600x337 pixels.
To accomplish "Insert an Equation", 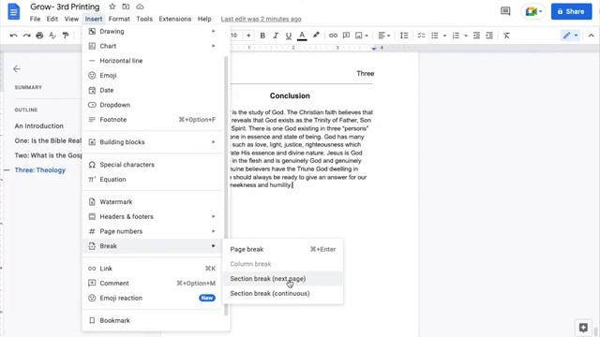I will click(x=152, y=179).
